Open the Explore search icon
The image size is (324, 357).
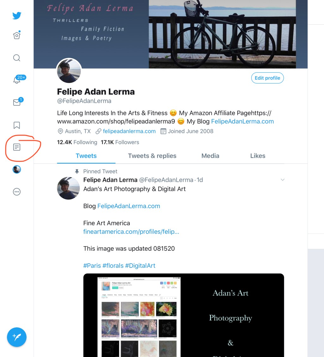pyautogui.click(x=17, y=58)
